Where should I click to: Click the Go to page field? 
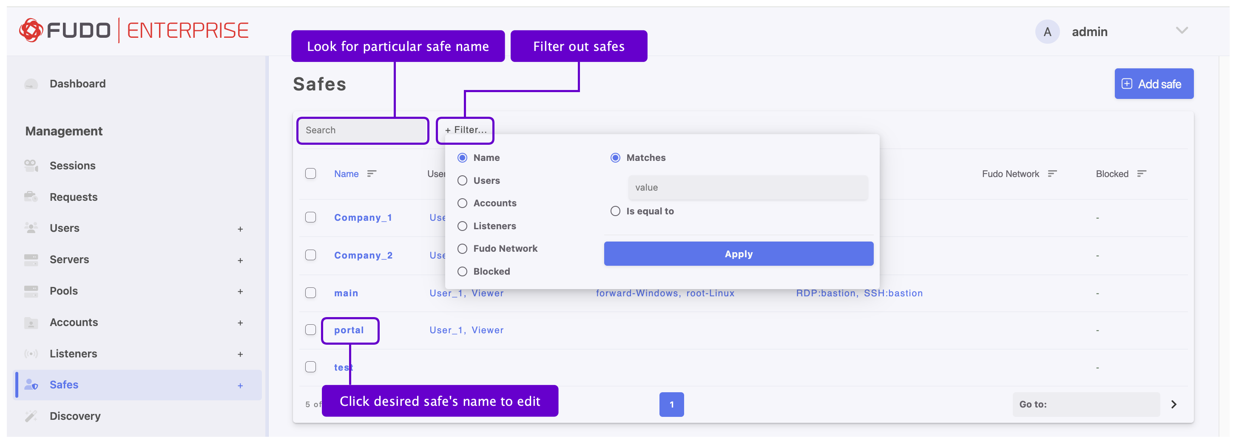(x=1086, y=405)
